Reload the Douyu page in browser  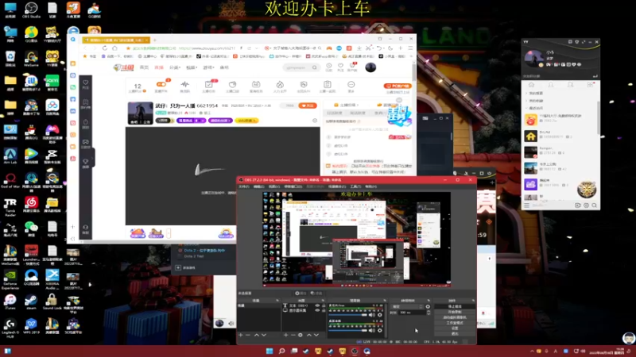pos(105,48)
